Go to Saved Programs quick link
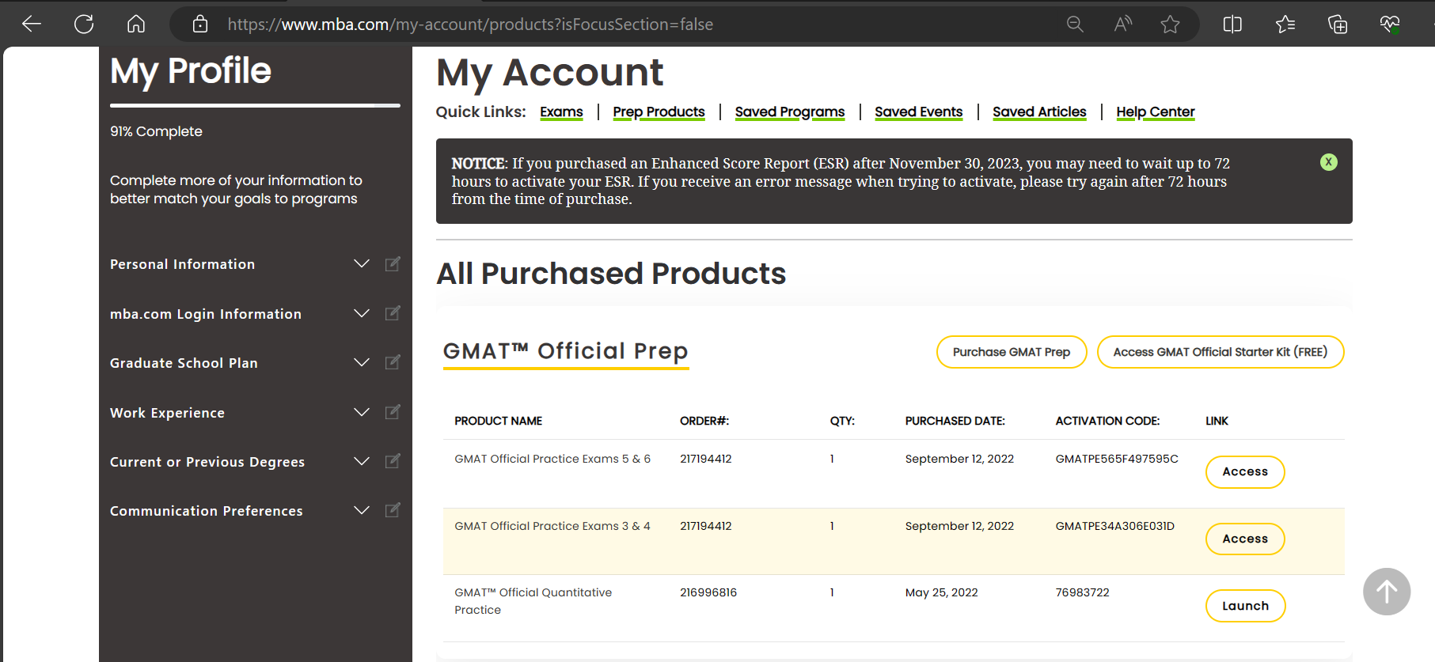The width and height of the screenshot is (1435, 662). point(790,112)
